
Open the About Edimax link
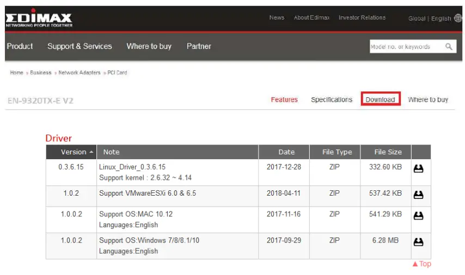[311, 17]
